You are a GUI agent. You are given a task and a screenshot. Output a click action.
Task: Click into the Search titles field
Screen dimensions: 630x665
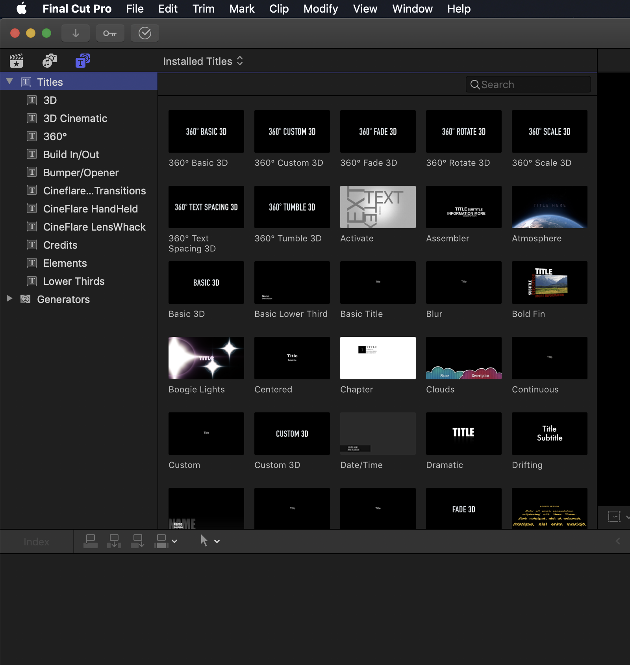tap(528, 85)
